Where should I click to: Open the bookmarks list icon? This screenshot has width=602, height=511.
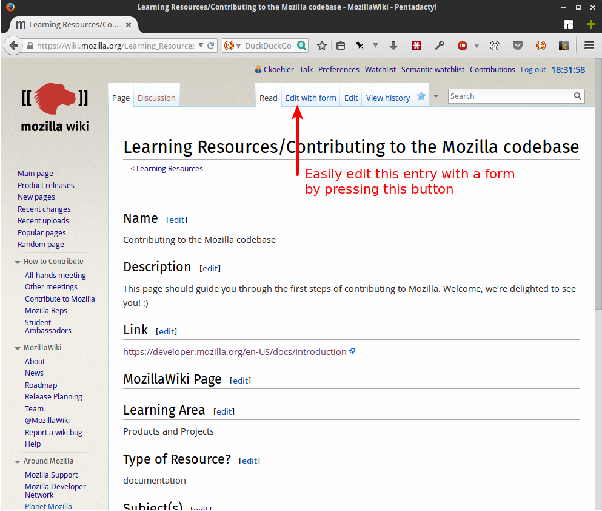340,46
